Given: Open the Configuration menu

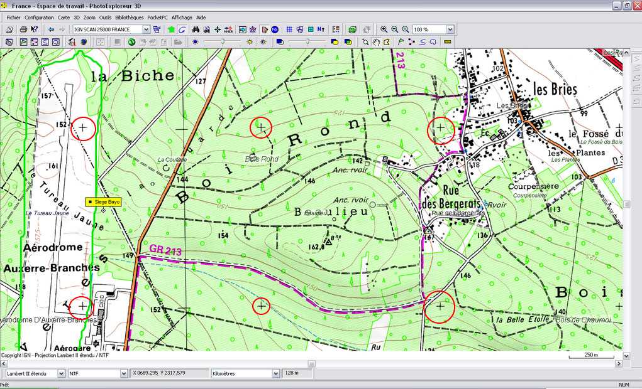Looking at the screenshot, I should click(x=39, y=18).
